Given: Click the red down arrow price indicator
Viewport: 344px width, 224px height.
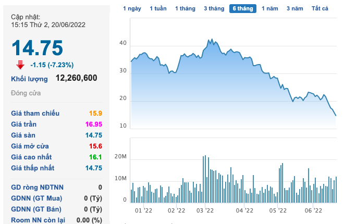Looking at the screenshot, I should [20, 65].
